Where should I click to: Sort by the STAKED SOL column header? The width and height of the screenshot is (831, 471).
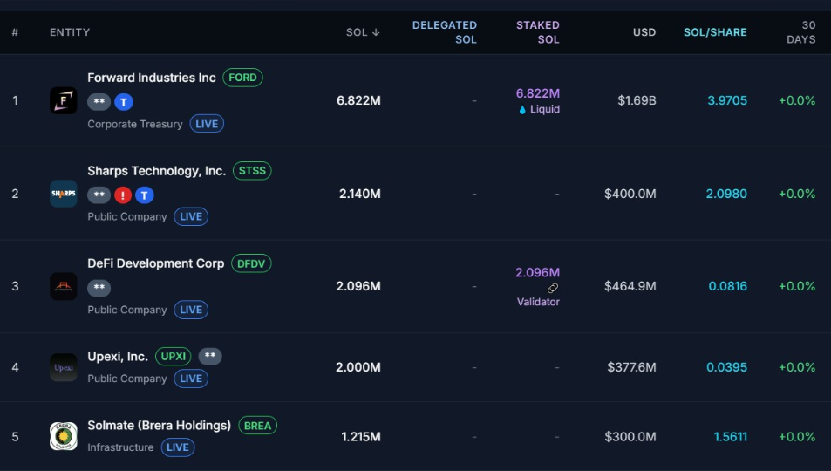coord(537,32)
